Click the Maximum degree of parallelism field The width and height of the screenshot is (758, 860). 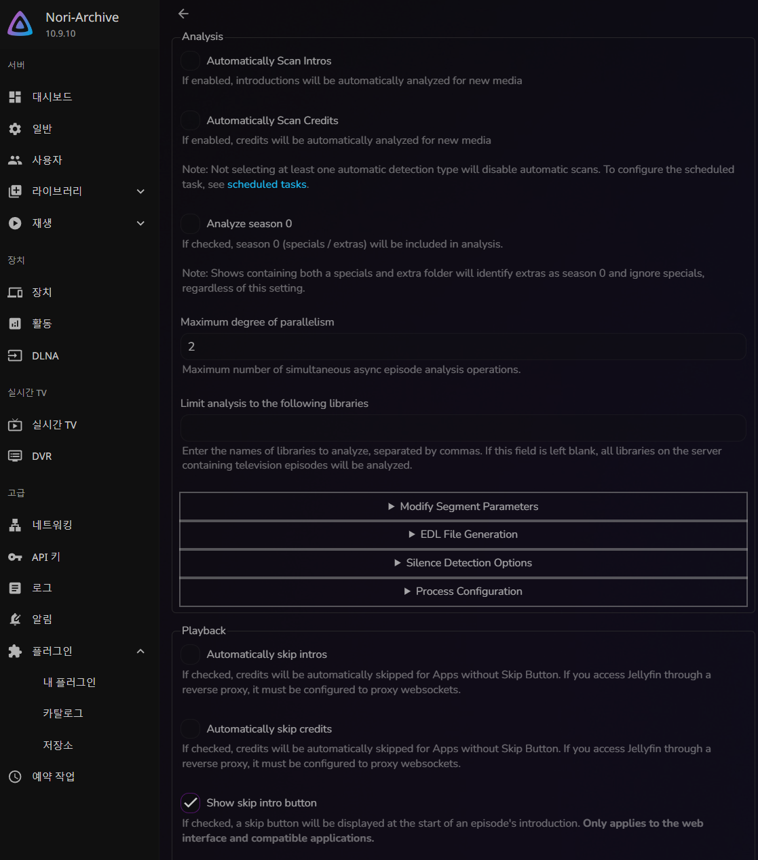463,347
